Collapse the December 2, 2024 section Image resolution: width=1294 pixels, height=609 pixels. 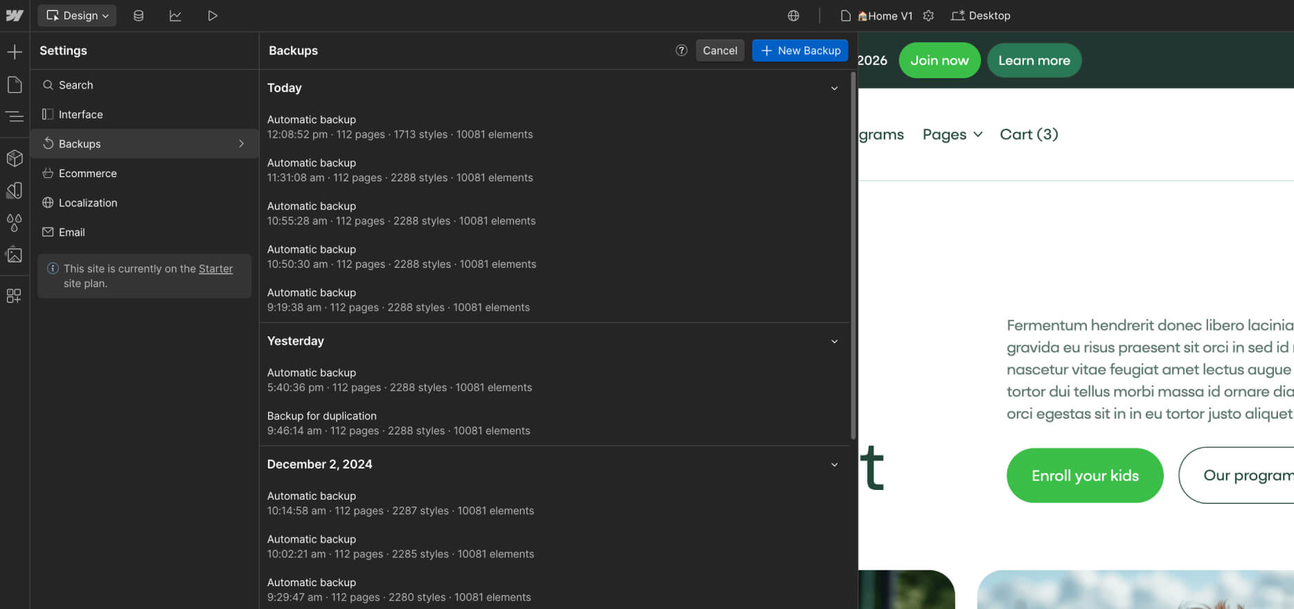tap(834, 464)
